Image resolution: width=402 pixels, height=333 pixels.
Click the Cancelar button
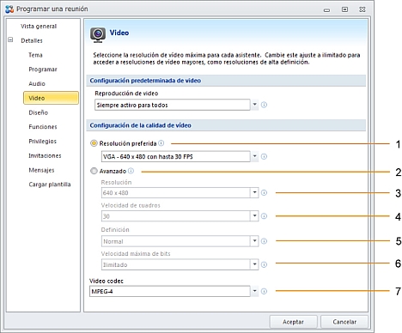point(344,322)
